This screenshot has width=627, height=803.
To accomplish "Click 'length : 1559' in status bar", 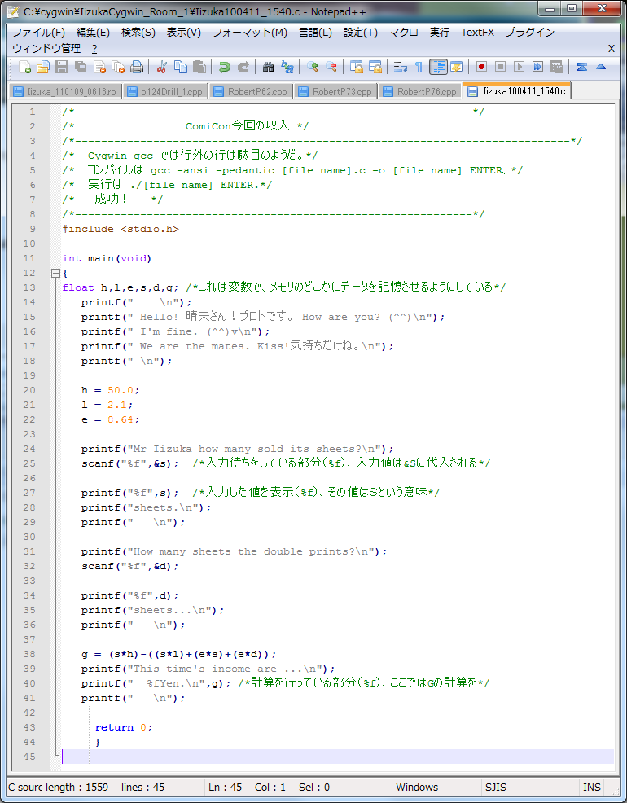I will pyautogui.click(x=77, y=788).
